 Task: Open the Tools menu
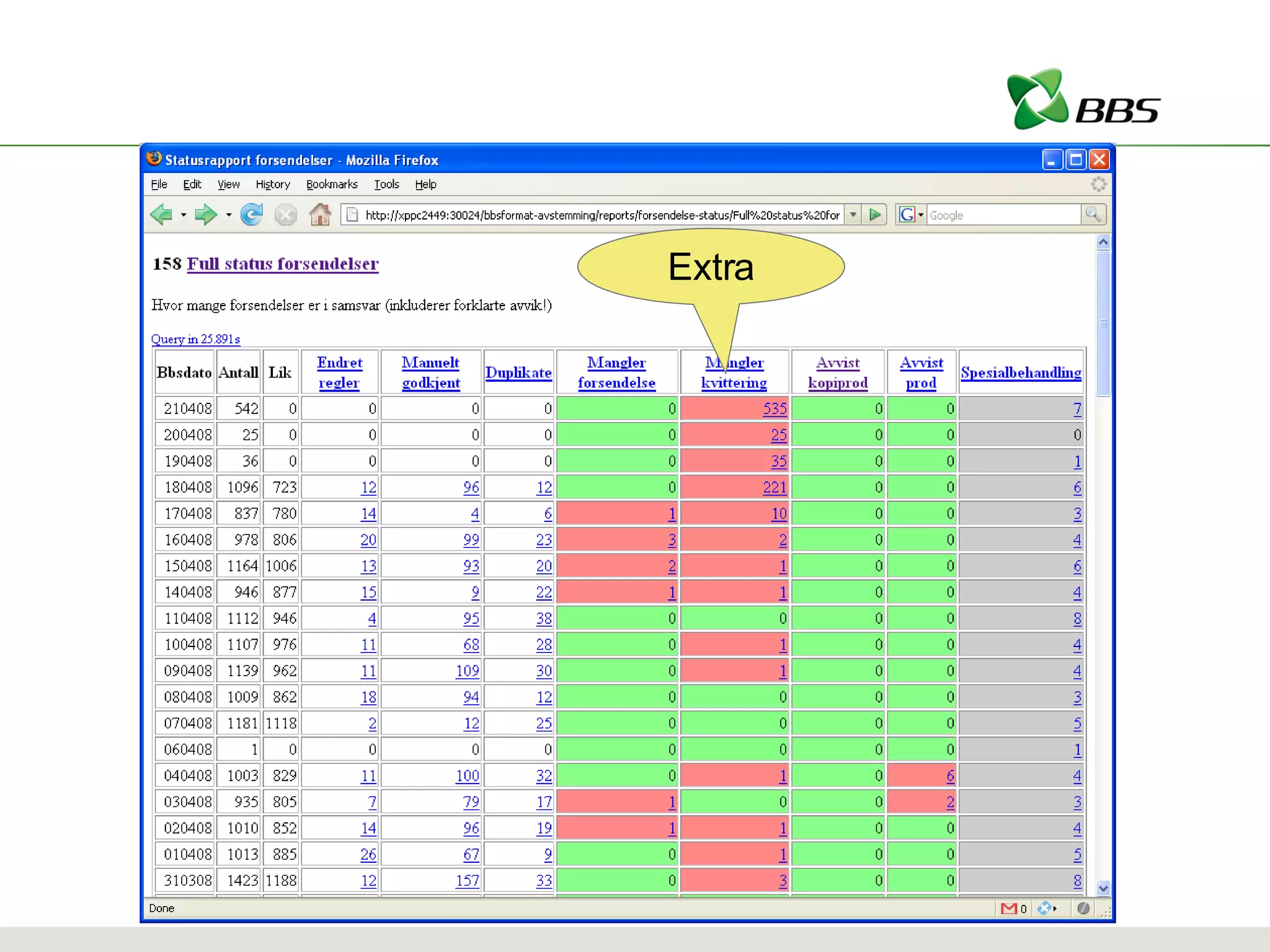[x=386, y=184]
